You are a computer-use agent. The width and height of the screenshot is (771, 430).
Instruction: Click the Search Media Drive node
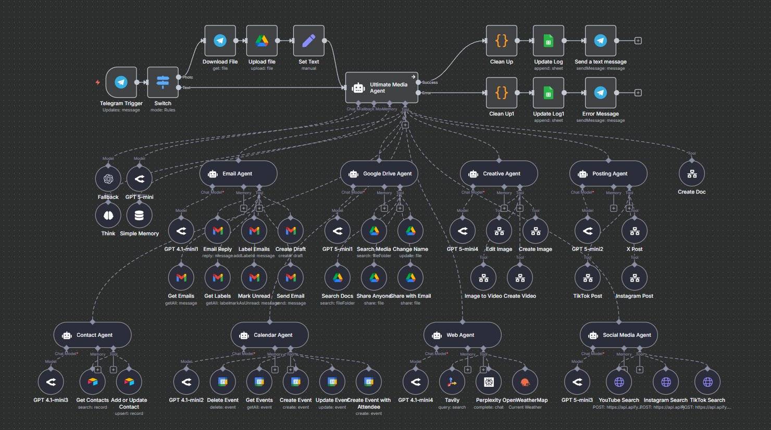click(x=374, y=231)
